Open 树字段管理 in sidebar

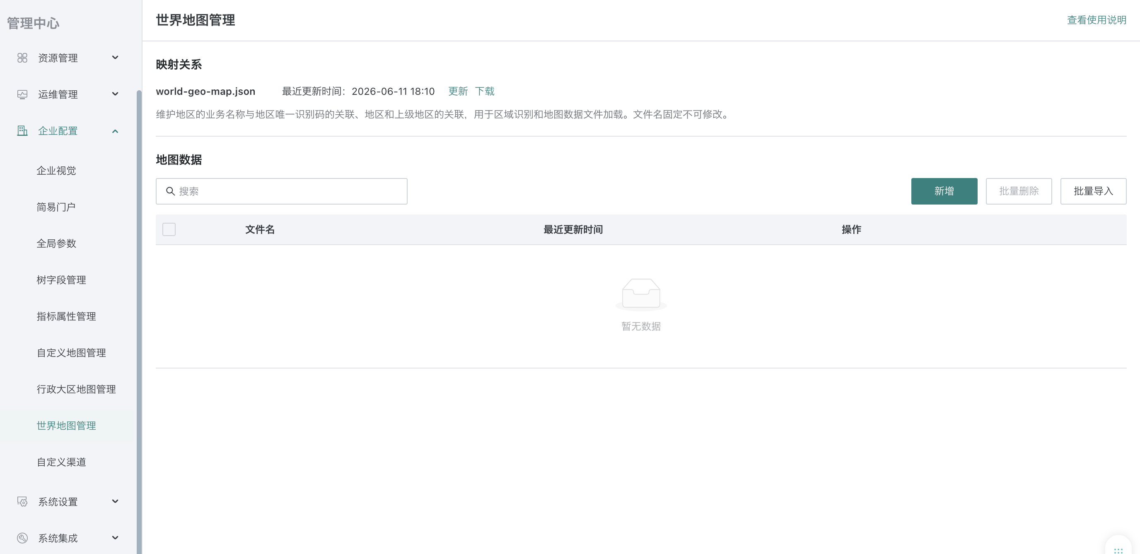pyautogui.click(x=61, y=280)
